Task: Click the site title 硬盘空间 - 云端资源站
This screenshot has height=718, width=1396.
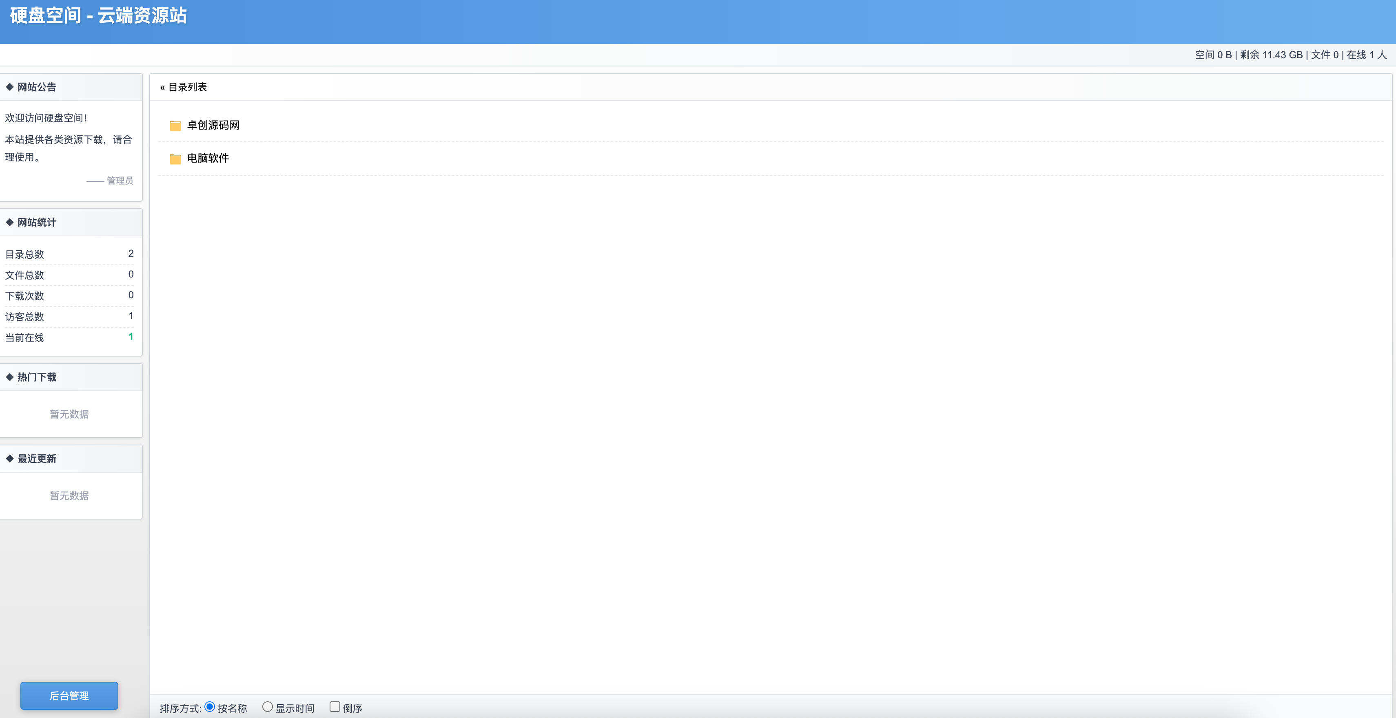Action: tap(99, 15)
